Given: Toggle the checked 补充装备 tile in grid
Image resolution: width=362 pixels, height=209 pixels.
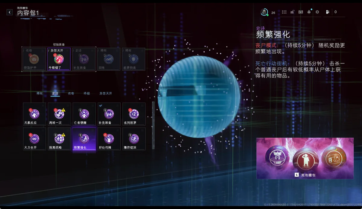Looking at the screenshot, I should (109, 114).
